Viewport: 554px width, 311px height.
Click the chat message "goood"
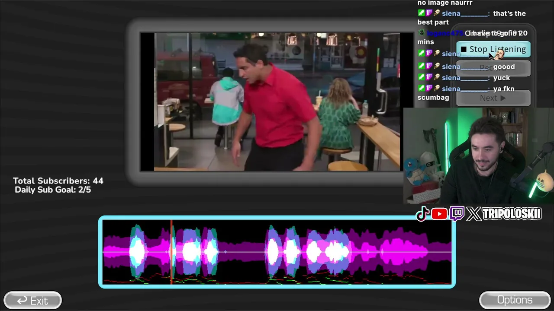click(504, 67)
